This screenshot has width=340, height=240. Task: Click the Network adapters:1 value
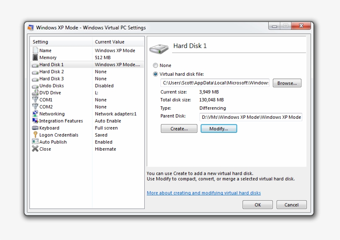(x=116, y=114)
